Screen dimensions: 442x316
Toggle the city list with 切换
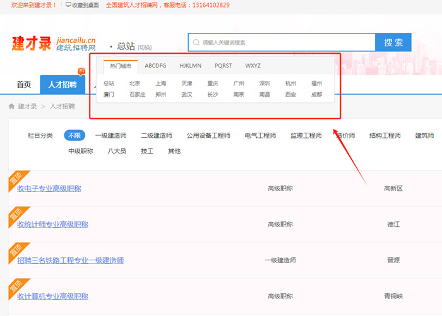coord(145,47)
